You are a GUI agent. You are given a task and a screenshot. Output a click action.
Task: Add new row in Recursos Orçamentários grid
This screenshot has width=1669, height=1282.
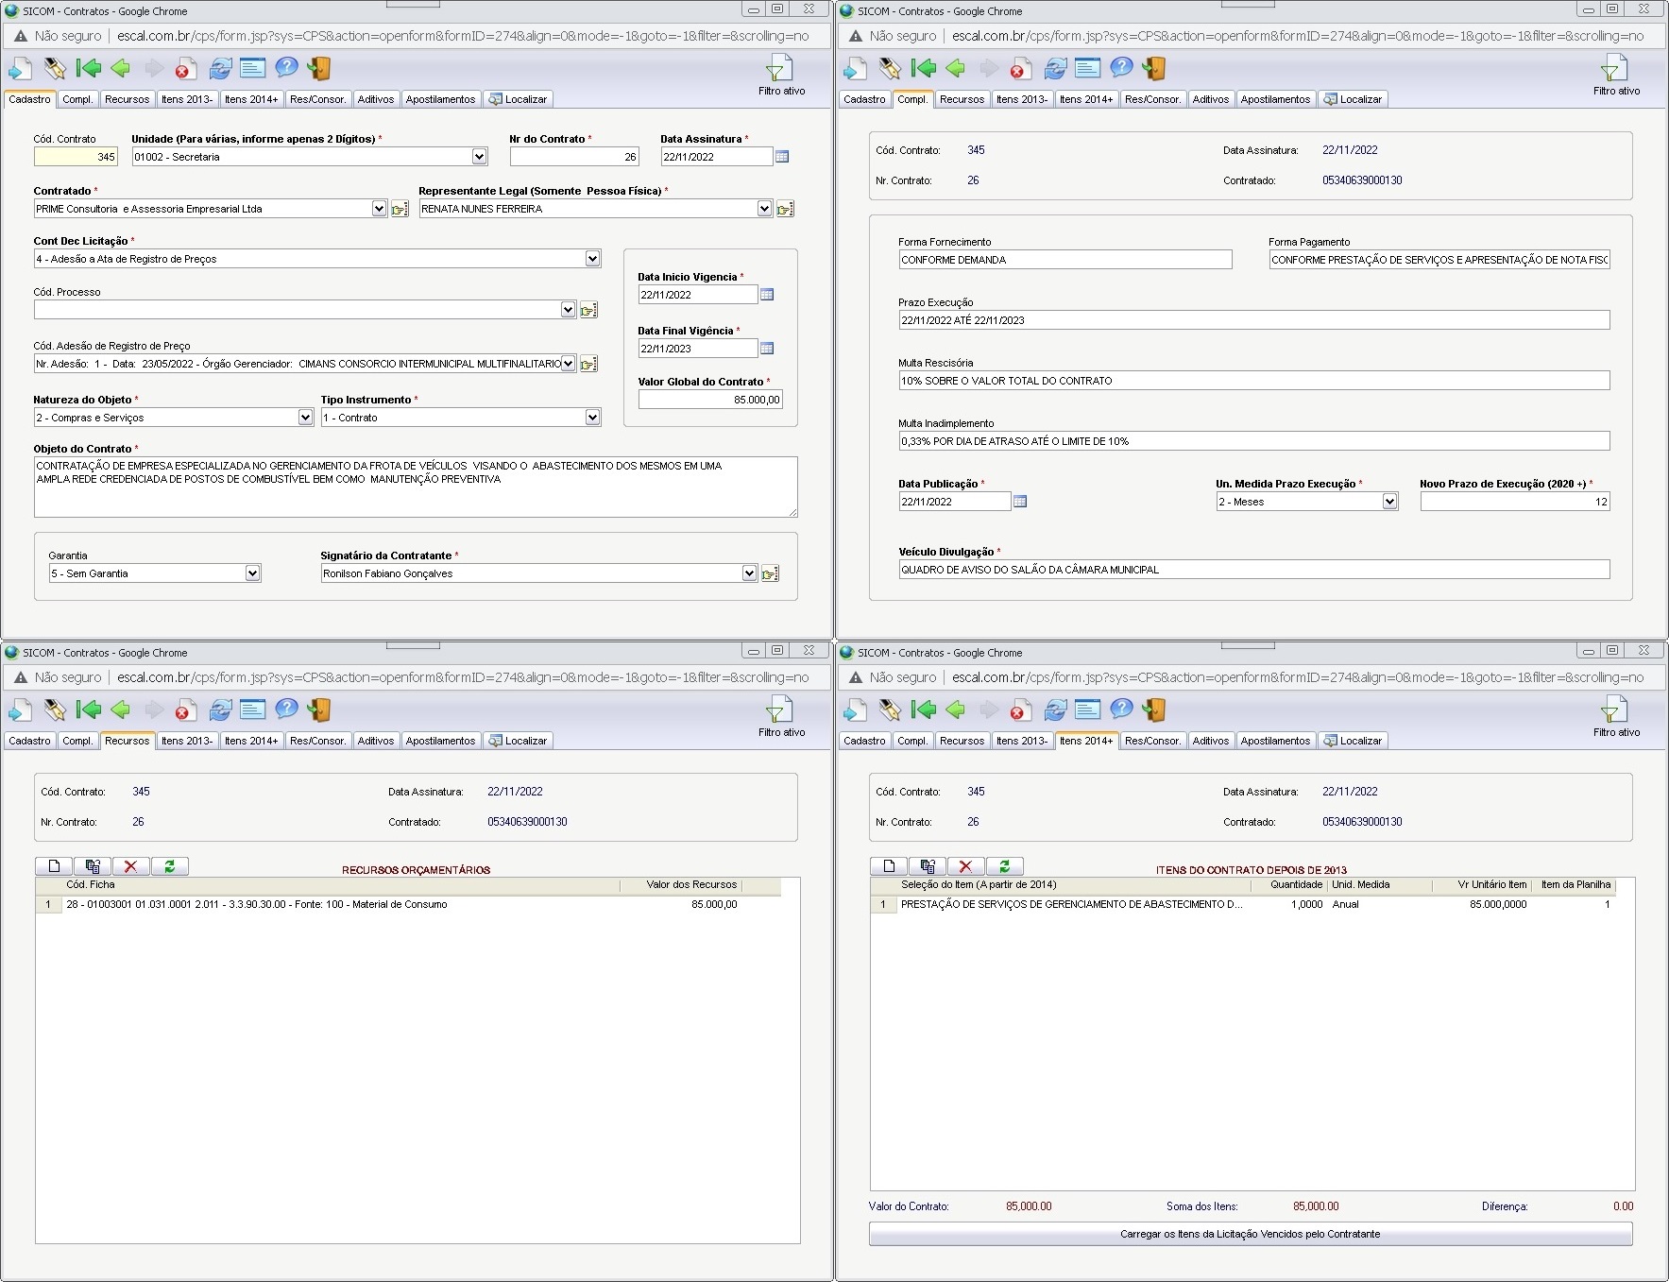click(54, 866)
